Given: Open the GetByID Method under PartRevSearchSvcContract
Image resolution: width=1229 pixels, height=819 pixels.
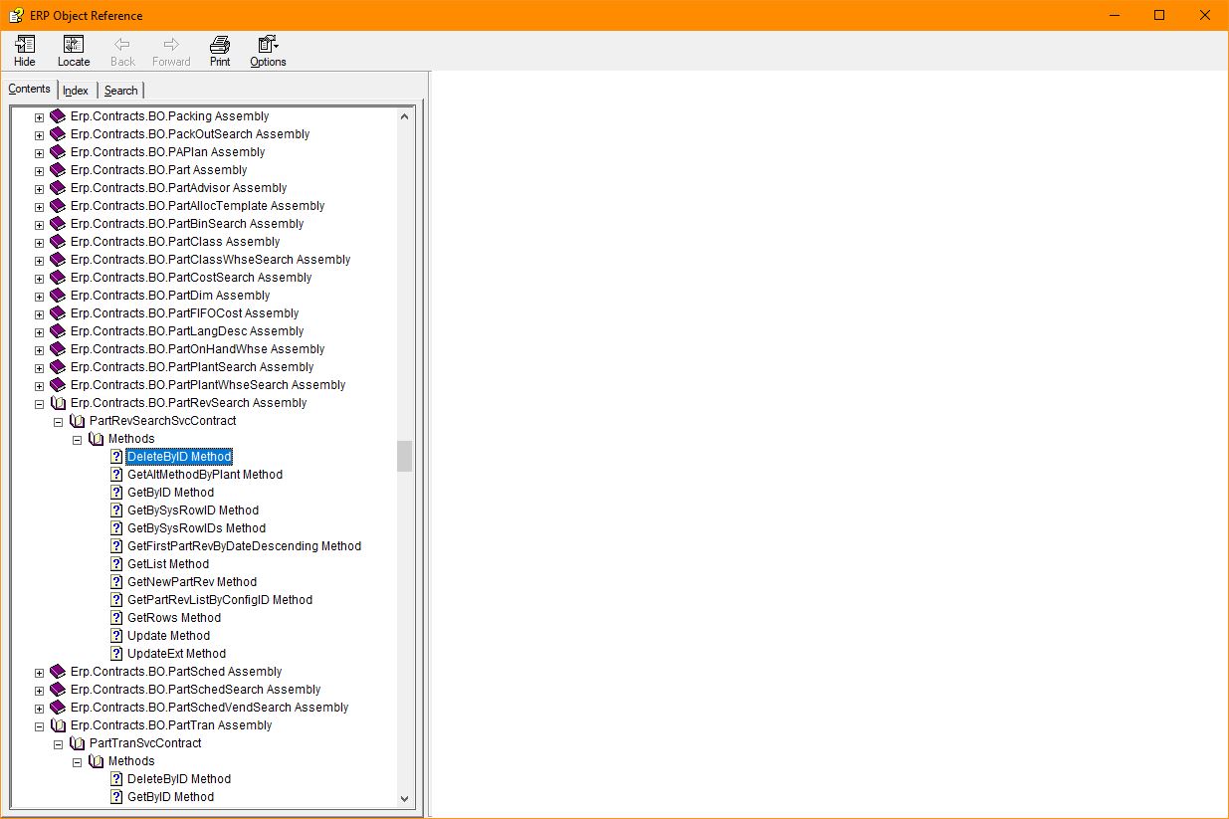Looking at the screenshot, I should pos(170,493).
